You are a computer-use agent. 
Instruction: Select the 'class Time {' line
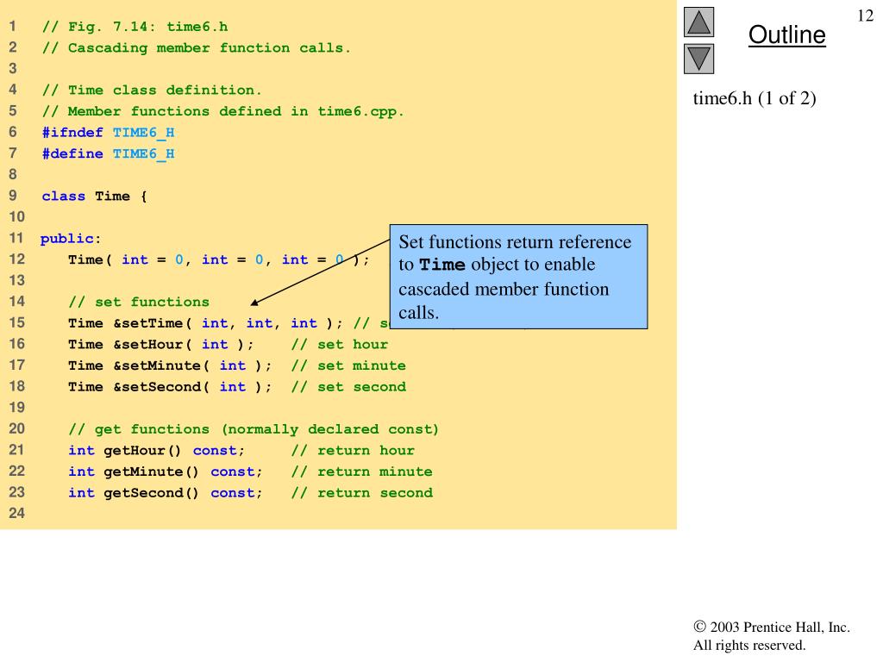(95, 196)
